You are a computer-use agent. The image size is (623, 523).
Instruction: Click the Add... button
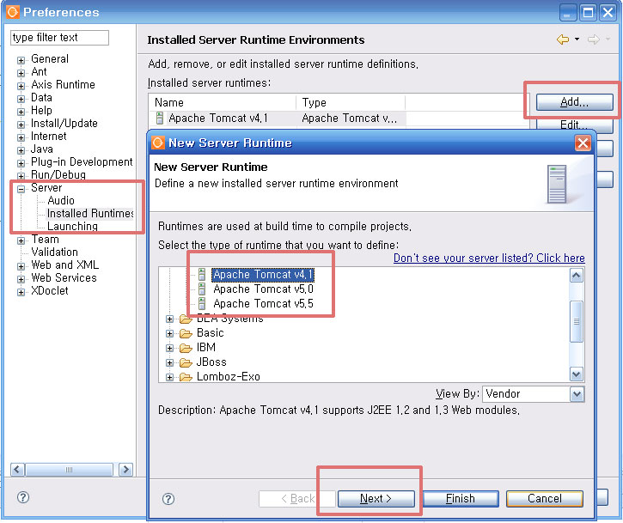click(574, 102)
